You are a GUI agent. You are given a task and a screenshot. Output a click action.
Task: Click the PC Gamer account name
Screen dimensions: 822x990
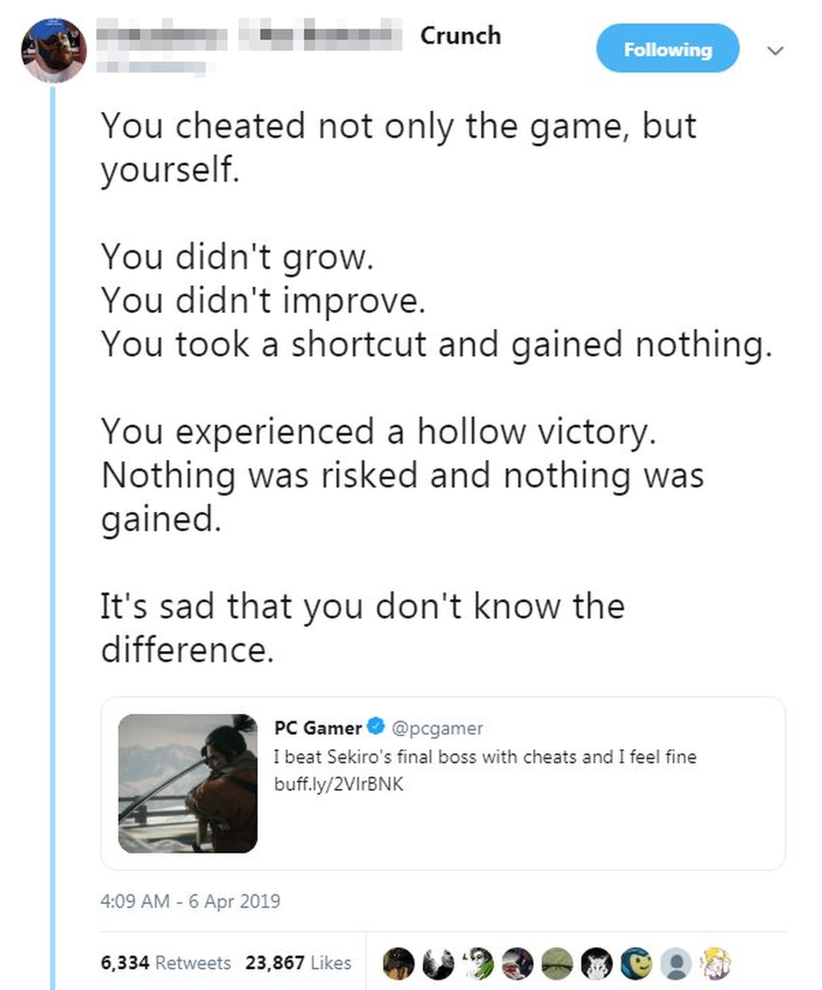click(x=318, y=728)
